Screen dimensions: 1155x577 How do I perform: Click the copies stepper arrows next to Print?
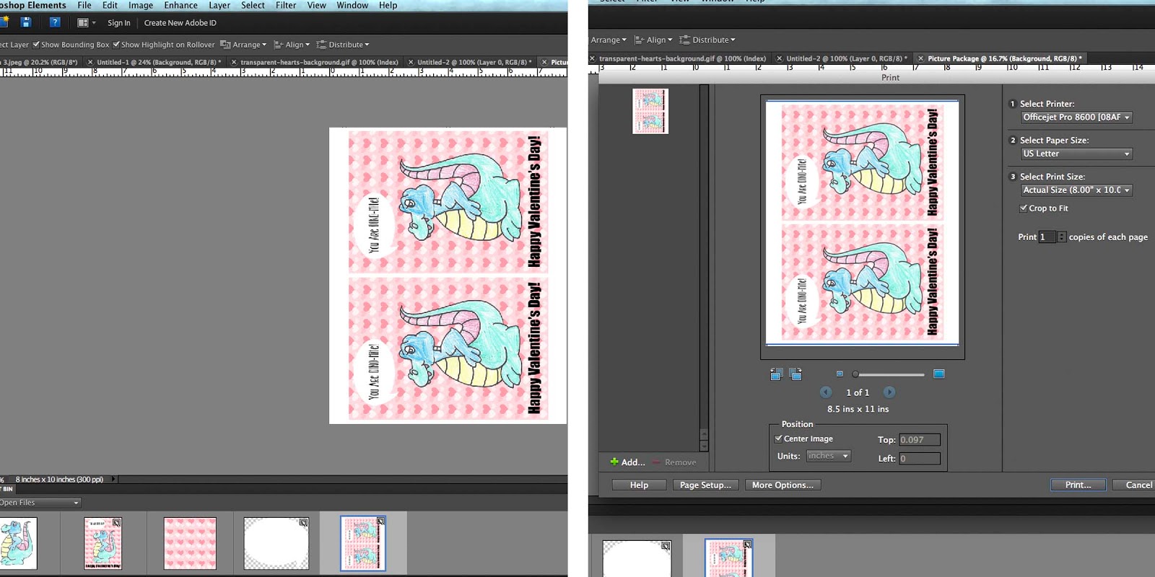(x=1061, y=237)
